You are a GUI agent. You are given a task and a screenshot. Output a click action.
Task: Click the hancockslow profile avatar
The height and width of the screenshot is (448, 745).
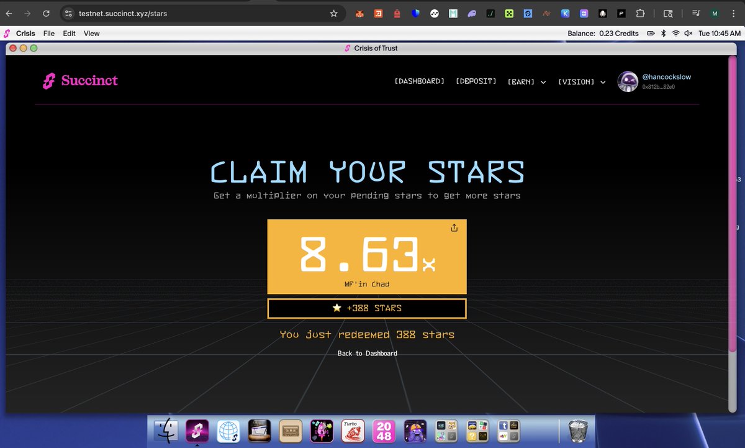[x=628, y=81]
